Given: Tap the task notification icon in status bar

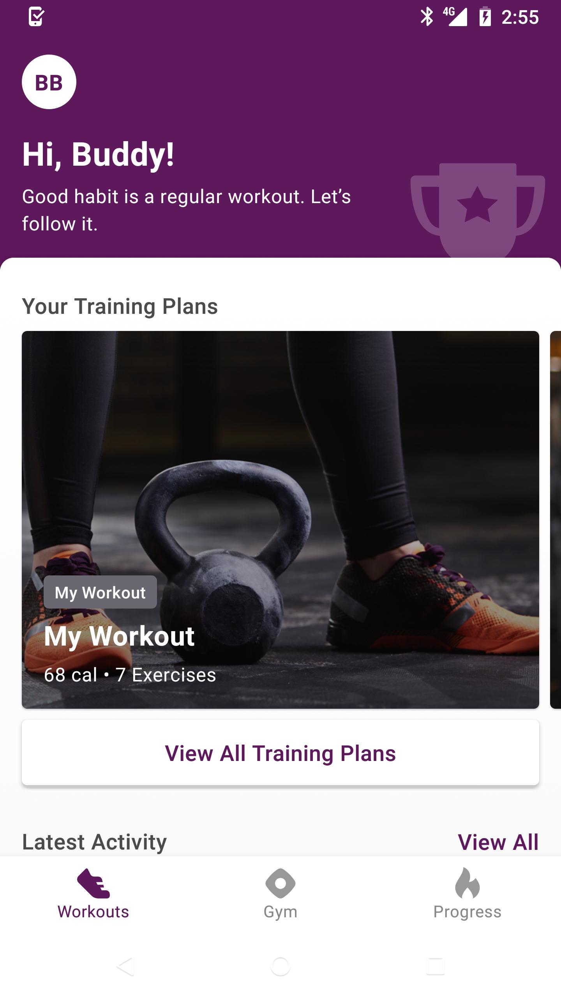Looking at the screenshot, I should 37,17.
